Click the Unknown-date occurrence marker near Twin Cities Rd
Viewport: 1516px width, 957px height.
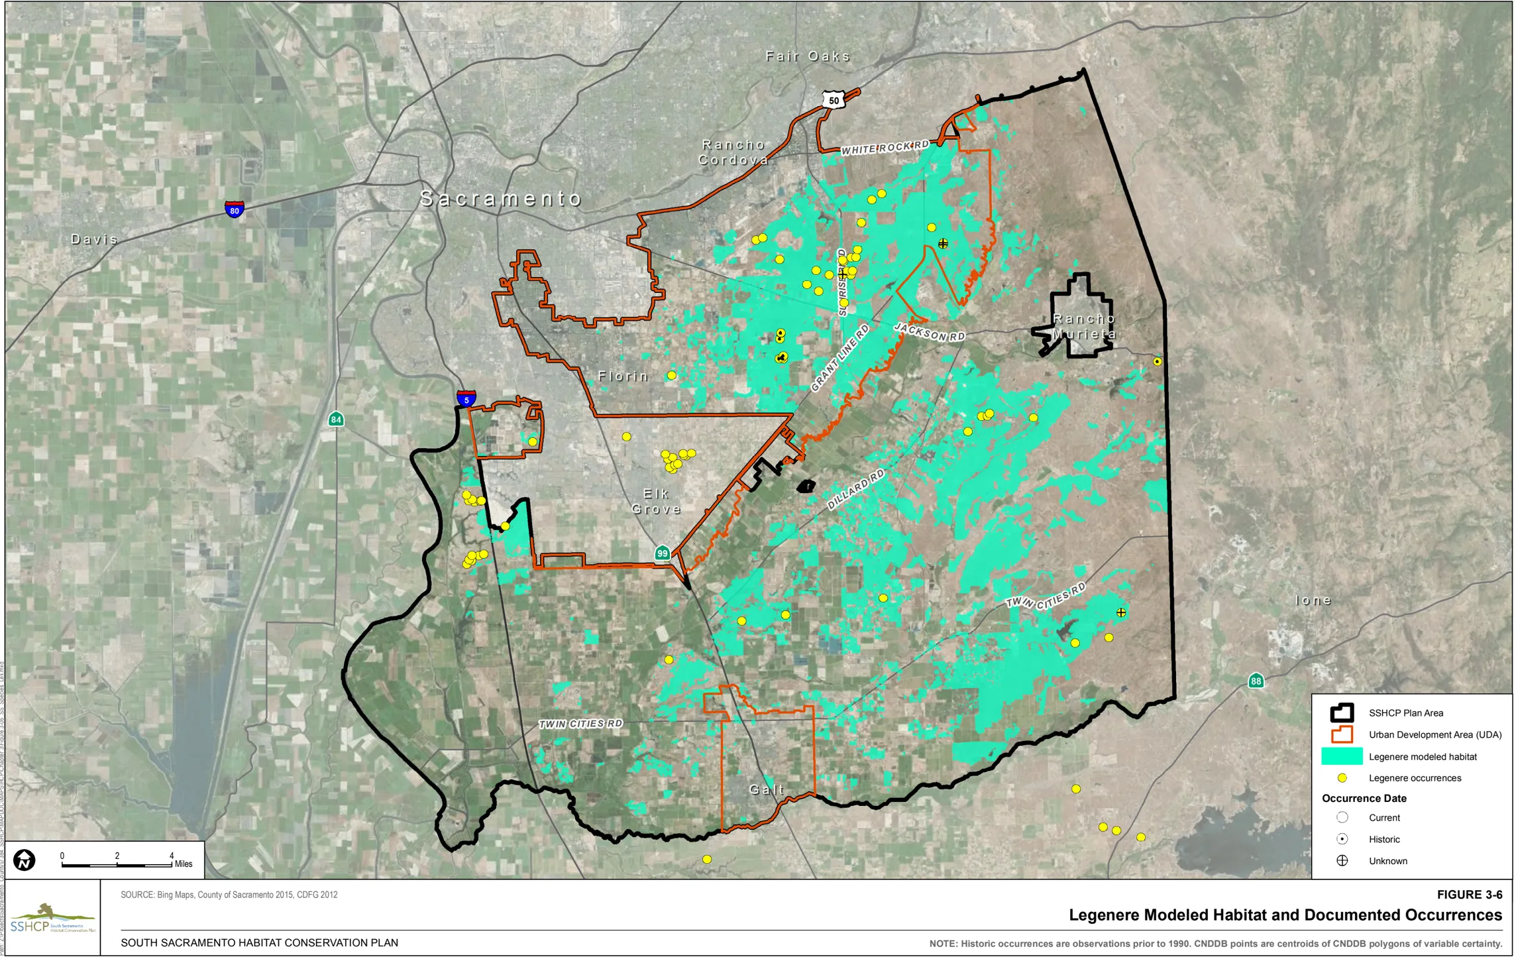pyautogui.click(x=1120, y=612)
